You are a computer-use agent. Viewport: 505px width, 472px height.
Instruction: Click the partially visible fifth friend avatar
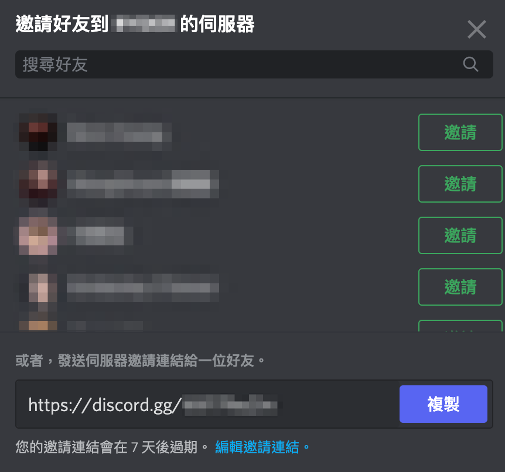pos(38,326)
